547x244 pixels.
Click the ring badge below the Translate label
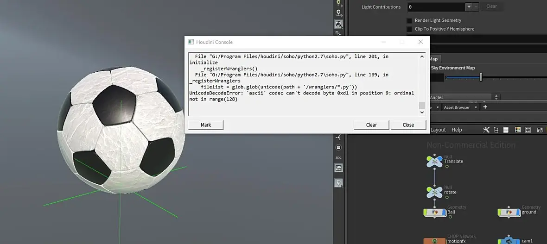[x=447, y=167]
